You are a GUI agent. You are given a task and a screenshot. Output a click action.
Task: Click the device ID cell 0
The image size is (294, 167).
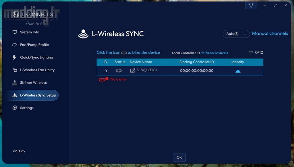(106, 71)
